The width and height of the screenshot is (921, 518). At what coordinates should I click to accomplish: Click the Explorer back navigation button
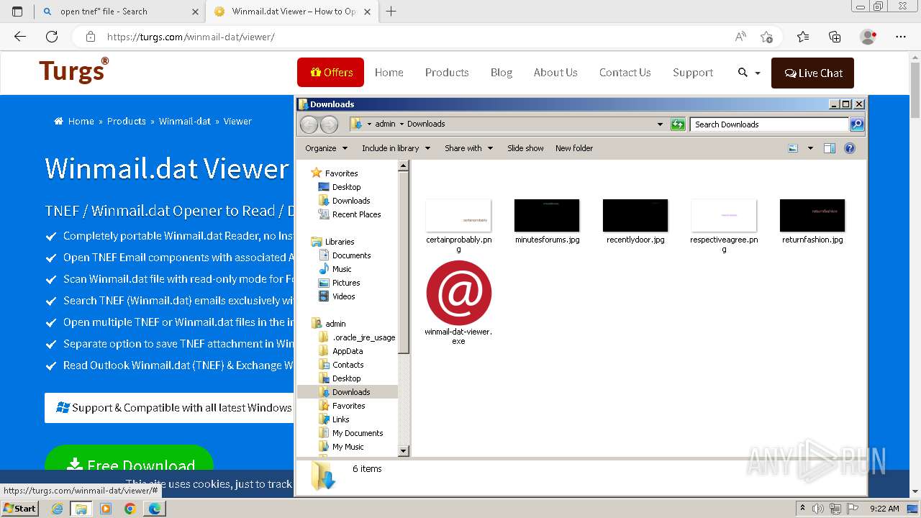[309, 124]
